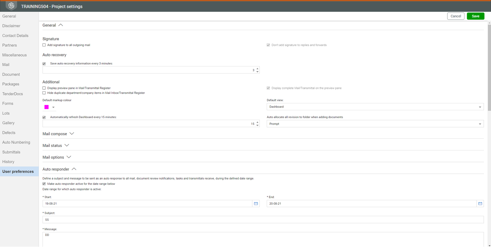
Task: Enable Add signature to all outgoing mail
Action: 44,45
